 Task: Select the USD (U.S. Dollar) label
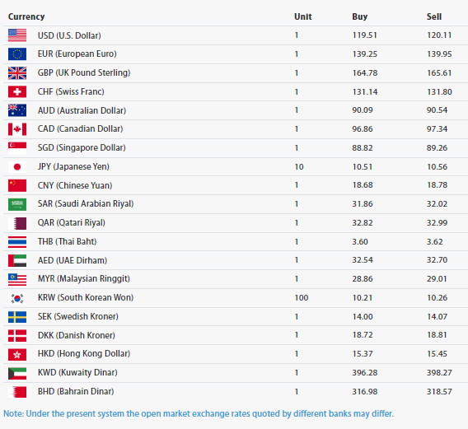tap(69, 35)
